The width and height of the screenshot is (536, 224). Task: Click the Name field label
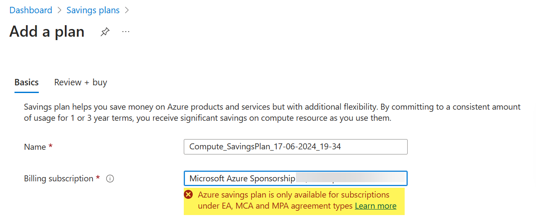(35, 147)
